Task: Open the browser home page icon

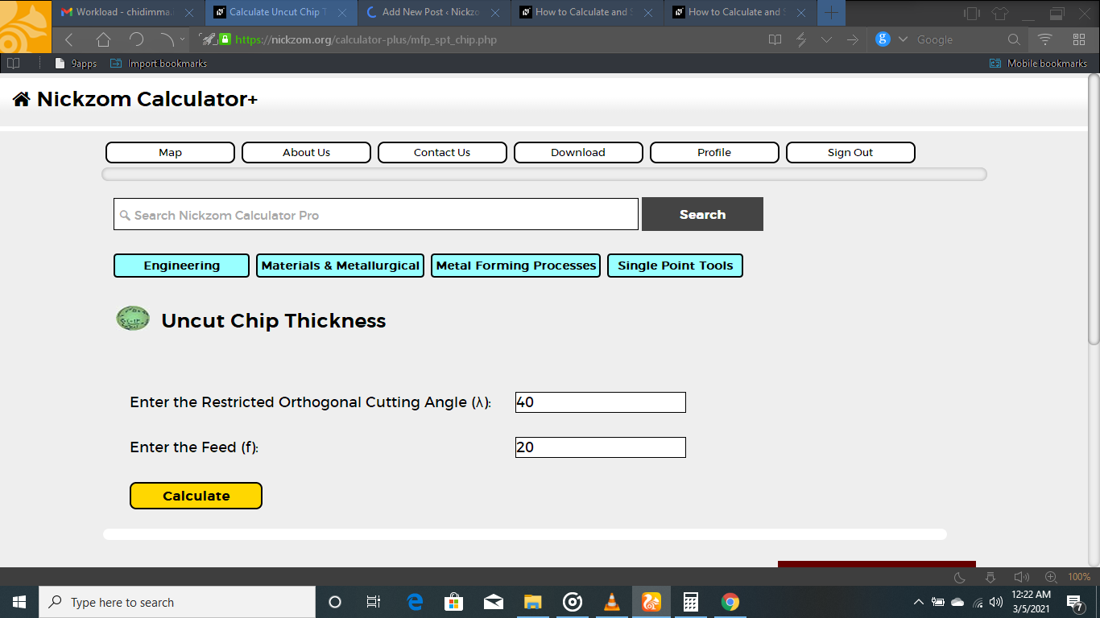Action: tap(103, 39)
